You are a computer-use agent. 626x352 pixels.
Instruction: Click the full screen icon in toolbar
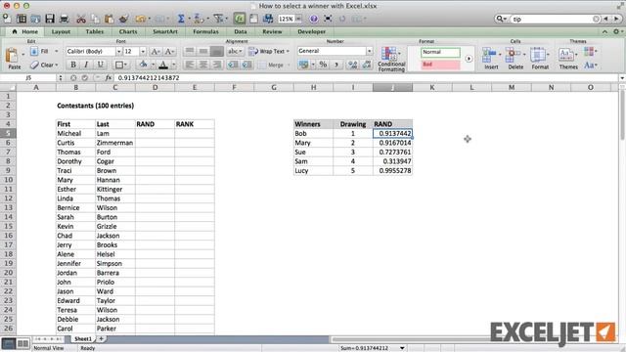(328, 19)
